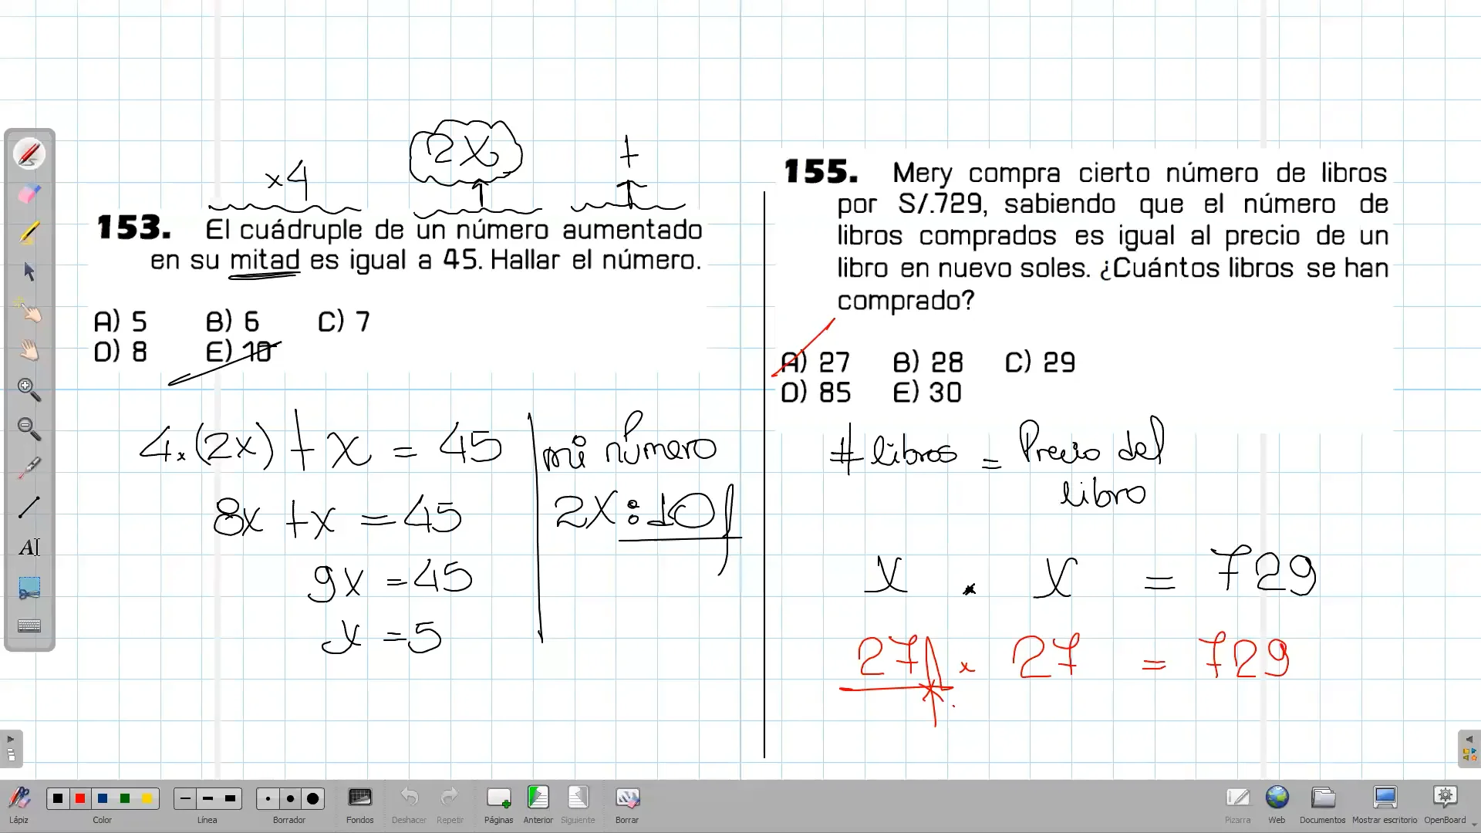Viewport: 1481px width, 833px height.
Task: Pick the yellow pen color
Action: (147, 798)
